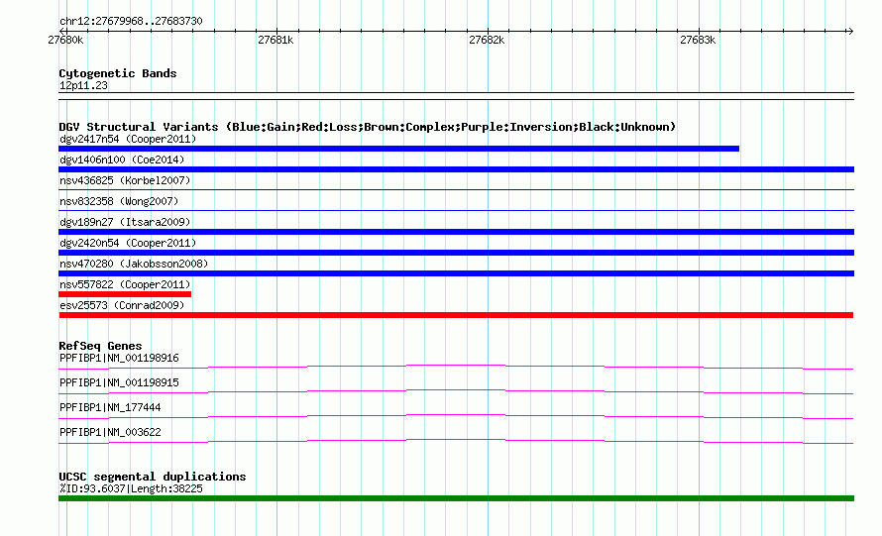Click the blue bar for dgv2417n54

click(398, 149)
